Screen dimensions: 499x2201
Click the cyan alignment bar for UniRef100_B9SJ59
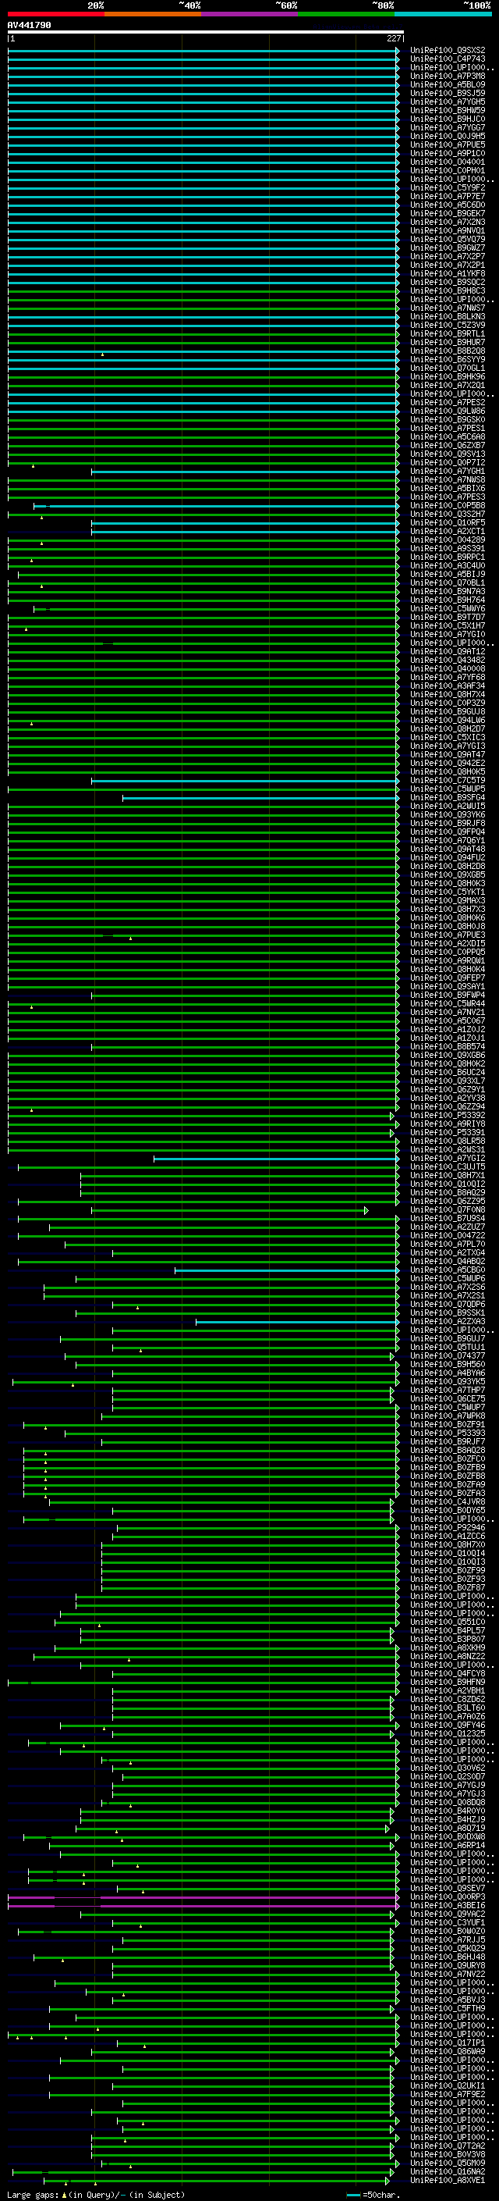click(203, 94)
